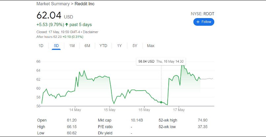Switch chart to the 1M range
Viewport: 266px width, 137px height.
tap(72, 46)
